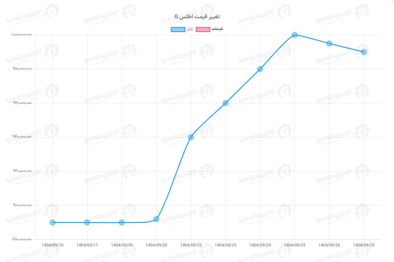Select the peak data point at 1404/09/25

pos(294,35)
